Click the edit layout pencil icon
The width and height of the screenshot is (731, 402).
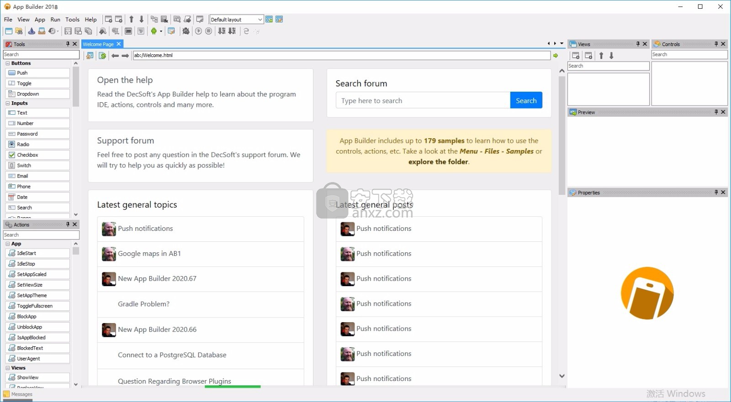279,19
